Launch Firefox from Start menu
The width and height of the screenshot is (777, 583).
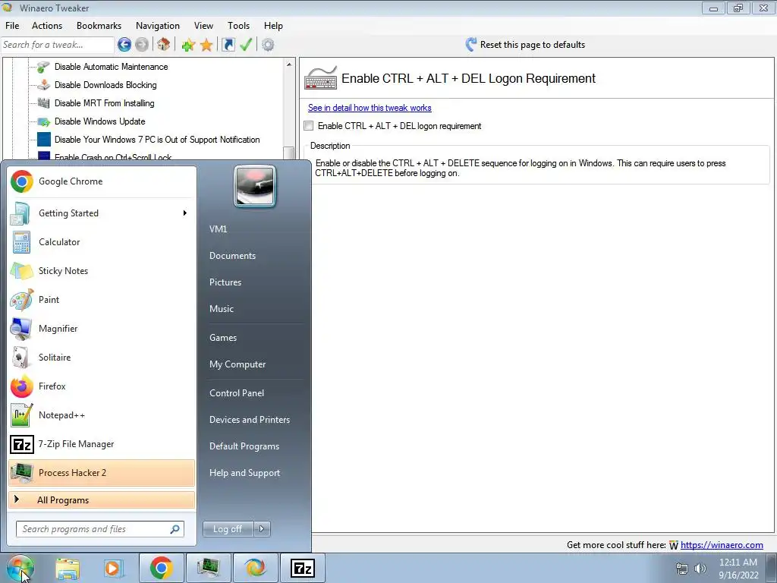[x=101, y=386]
